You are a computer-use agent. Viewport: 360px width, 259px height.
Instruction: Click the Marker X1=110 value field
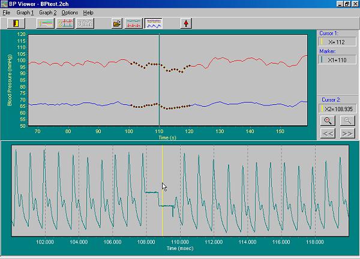[337, 61]
